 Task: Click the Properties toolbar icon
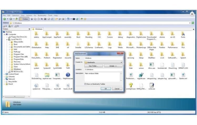49,19
